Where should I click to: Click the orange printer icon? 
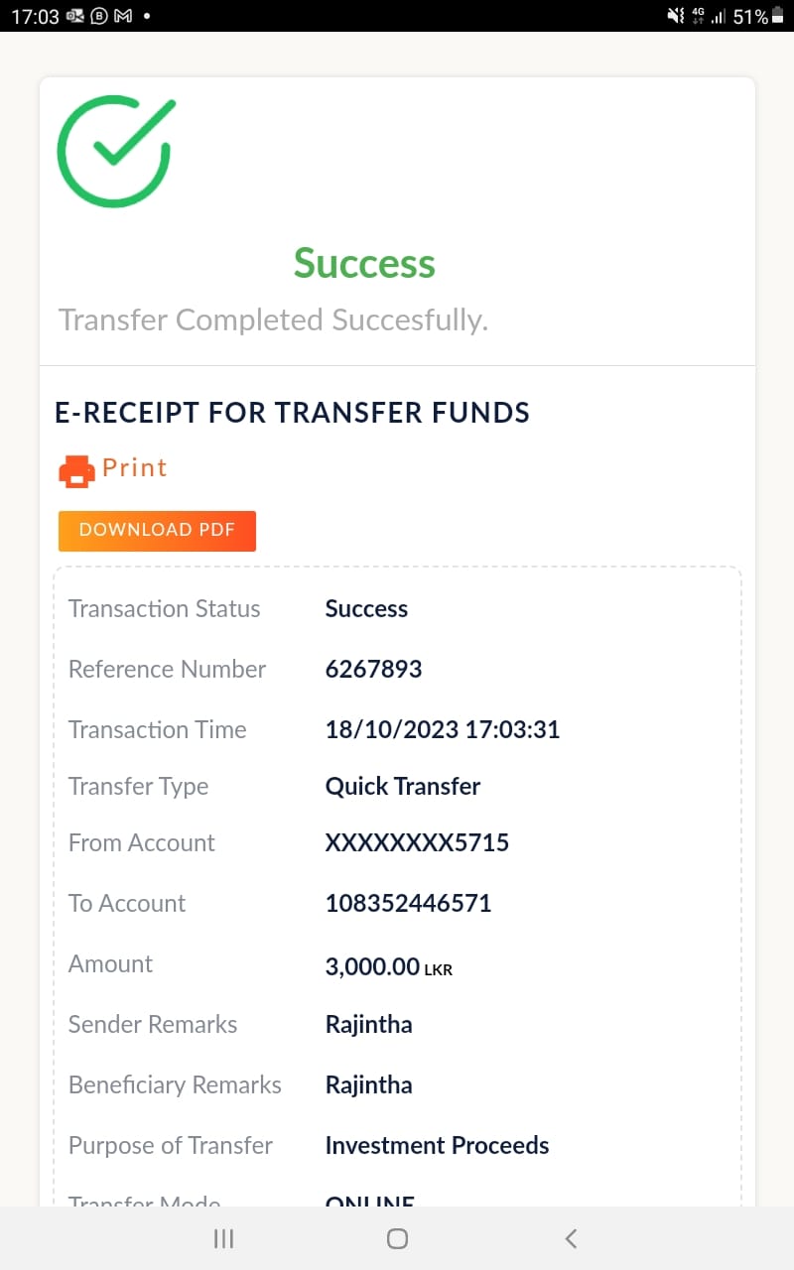pyautogui.click(x=76, y=470)
